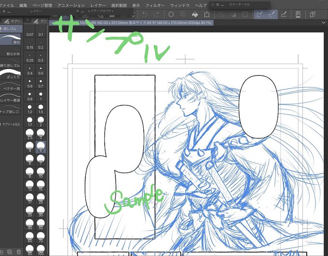Switch to the サブツール palette tab
The width and height of the screenshot is (328, 256).
tap(12, 21)
